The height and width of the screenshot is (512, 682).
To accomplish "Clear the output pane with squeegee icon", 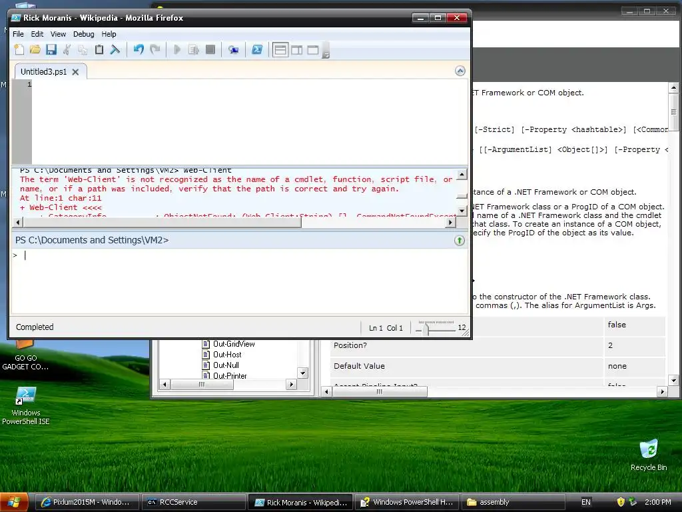I will (x=115, y=49).
